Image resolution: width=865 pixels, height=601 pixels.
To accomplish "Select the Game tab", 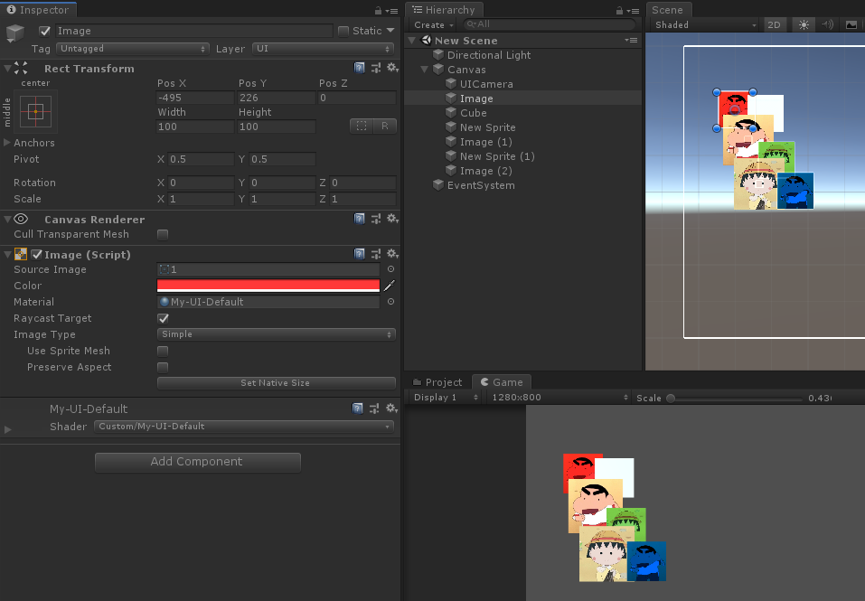I will coord(502,382).
